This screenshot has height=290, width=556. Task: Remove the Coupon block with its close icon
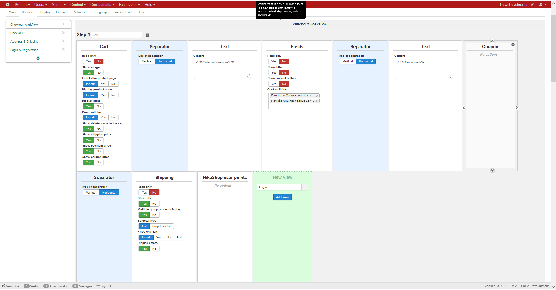(x=513, y=45)
